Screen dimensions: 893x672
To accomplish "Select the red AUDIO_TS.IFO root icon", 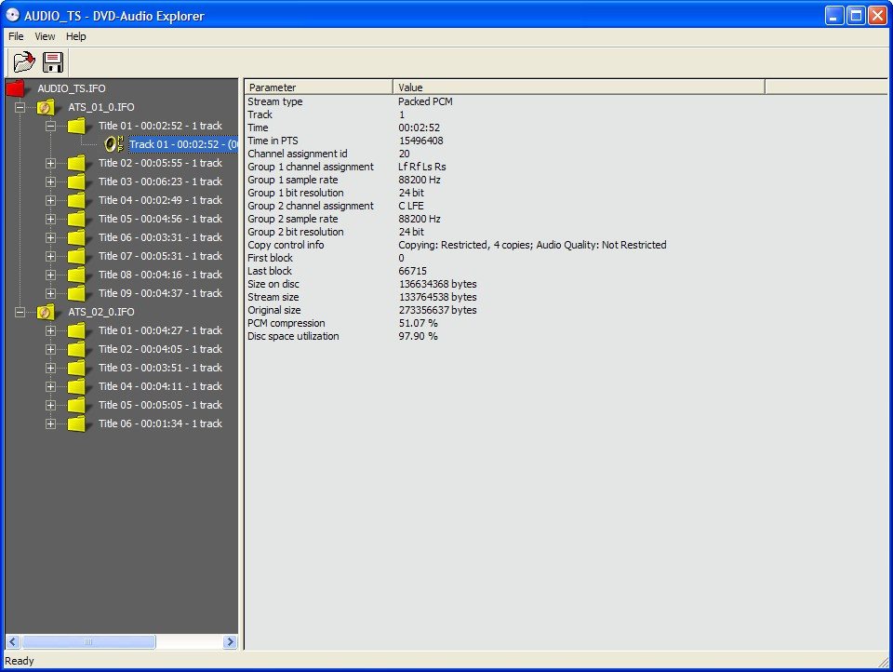I will 17,88.
